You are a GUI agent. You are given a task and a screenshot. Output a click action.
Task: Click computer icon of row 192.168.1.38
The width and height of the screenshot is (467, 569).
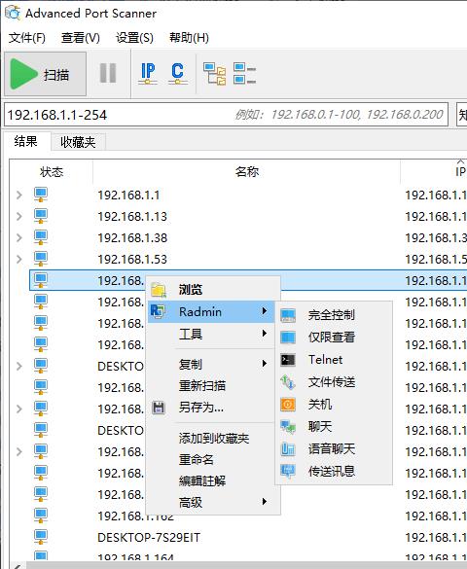41,237
